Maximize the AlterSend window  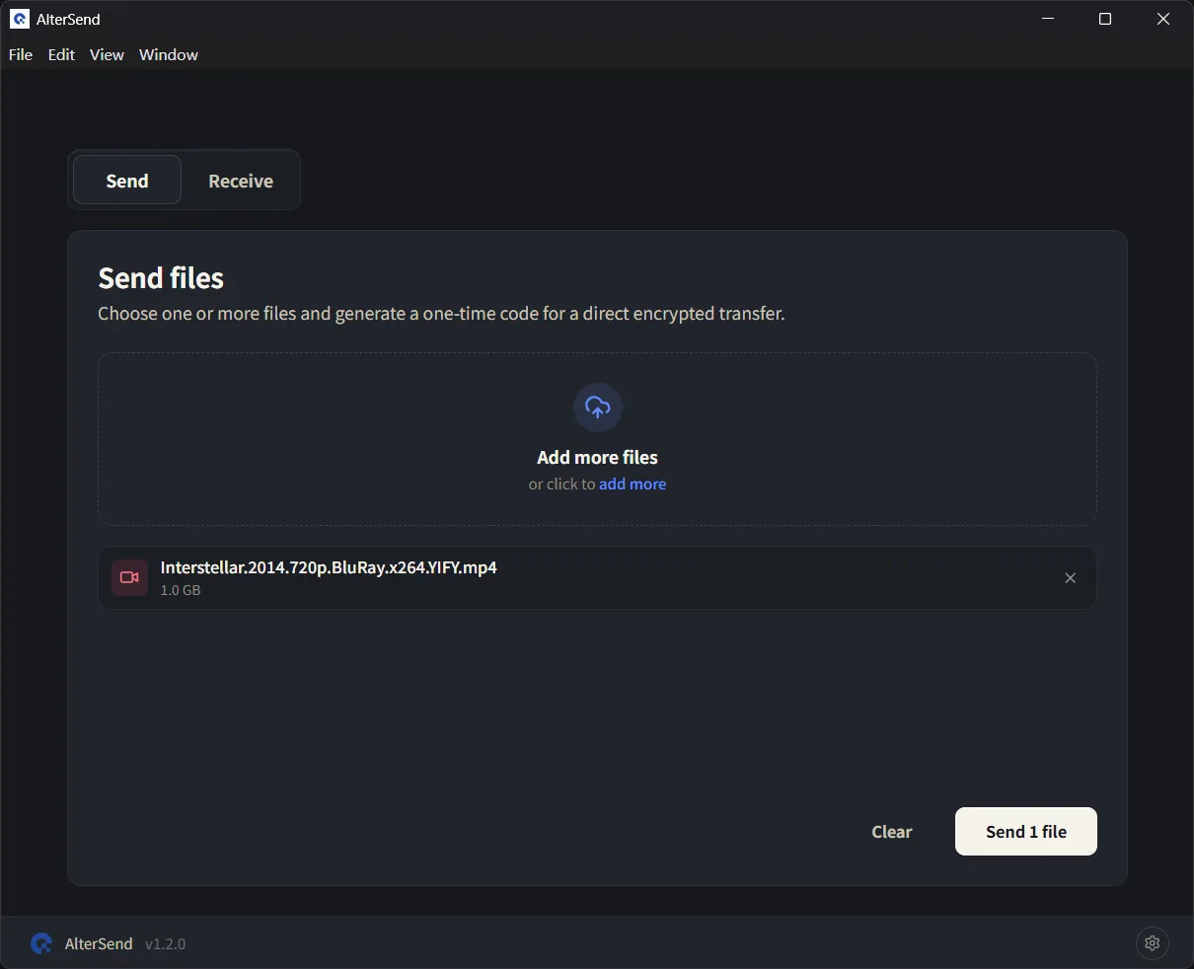tap(1105, 19)
